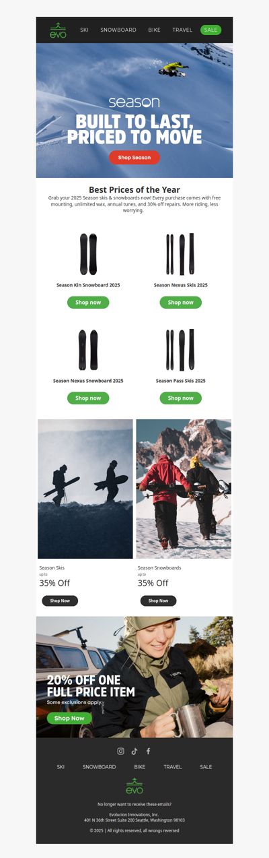Click Shop Now on 20% off banner

pos(69,718)
